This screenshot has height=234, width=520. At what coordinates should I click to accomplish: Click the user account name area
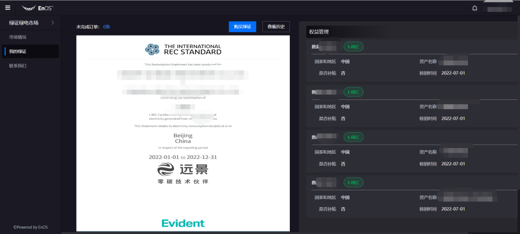(x=498, y=9)
